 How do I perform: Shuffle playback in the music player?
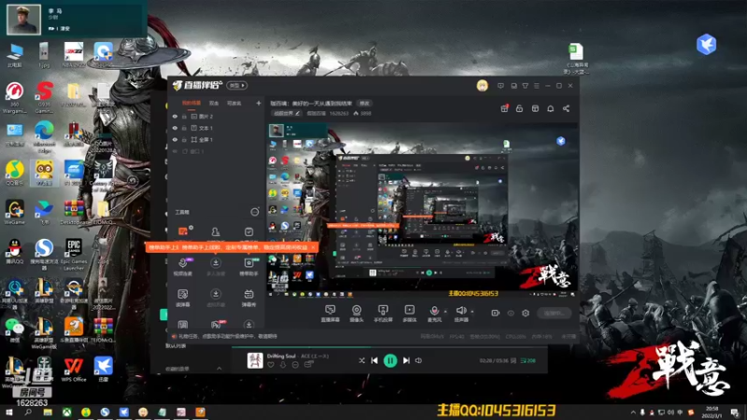coord(361,360)
